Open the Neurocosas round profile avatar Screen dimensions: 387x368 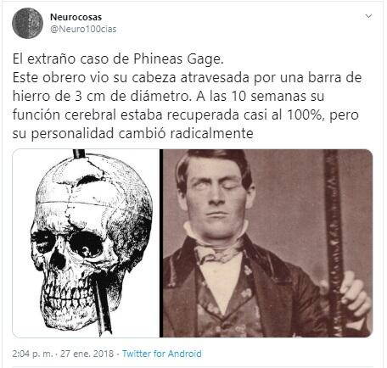click(x=27, y=23)
